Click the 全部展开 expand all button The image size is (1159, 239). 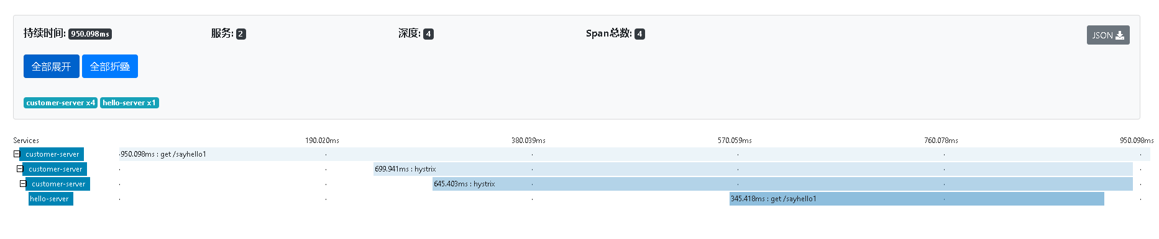[x=52, y=66]
